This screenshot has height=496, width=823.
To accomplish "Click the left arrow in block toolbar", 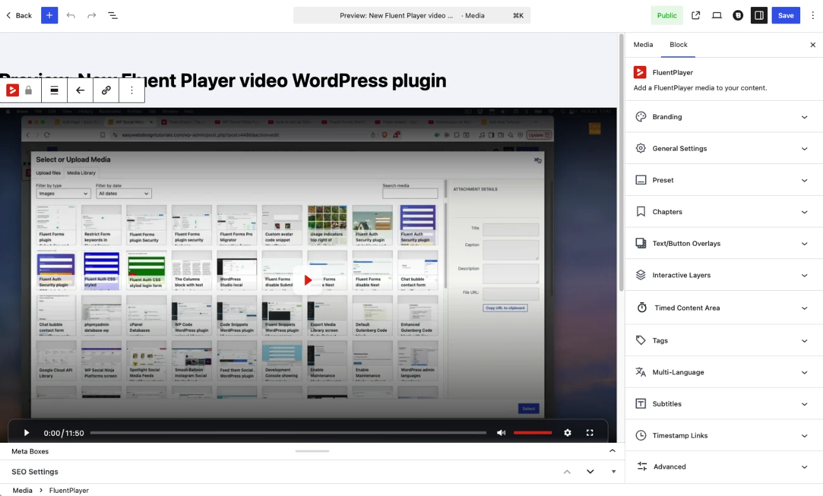I will [80, 91].
